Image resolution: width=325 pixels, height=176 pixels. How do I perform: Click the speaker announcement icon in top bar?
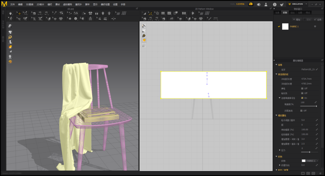pyautogui.click(x=258, y=4)
